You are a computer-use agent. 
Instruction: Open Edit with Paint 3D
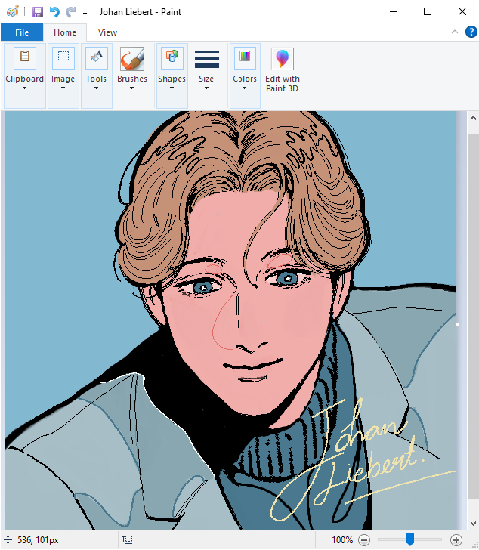click(x=283, y=70)
